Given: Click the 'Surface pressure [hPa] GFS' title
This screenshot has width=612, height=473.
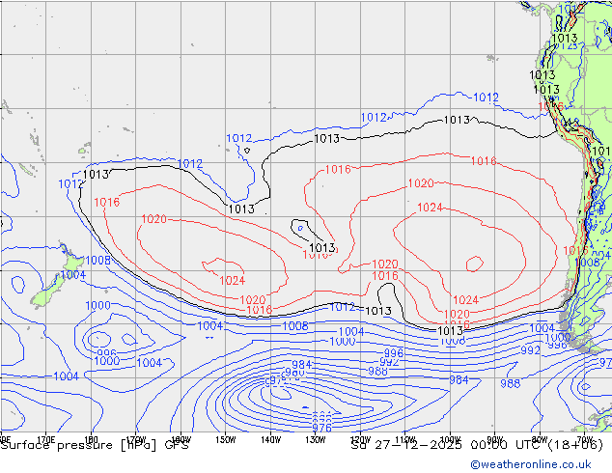Looking at the screenshot, I should tap(95, 445).
